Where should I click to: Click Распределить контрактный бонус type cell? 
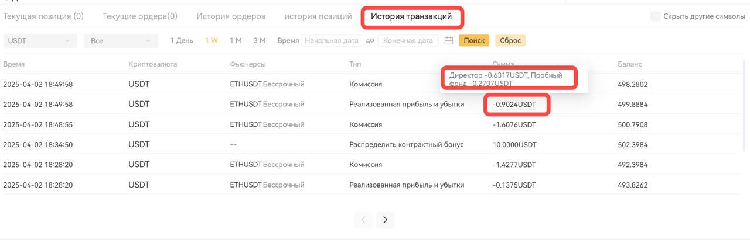tap(407, 144)
